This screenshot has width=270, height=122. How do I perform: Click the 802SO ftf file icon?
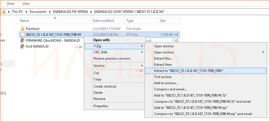[x=22, y=34]
